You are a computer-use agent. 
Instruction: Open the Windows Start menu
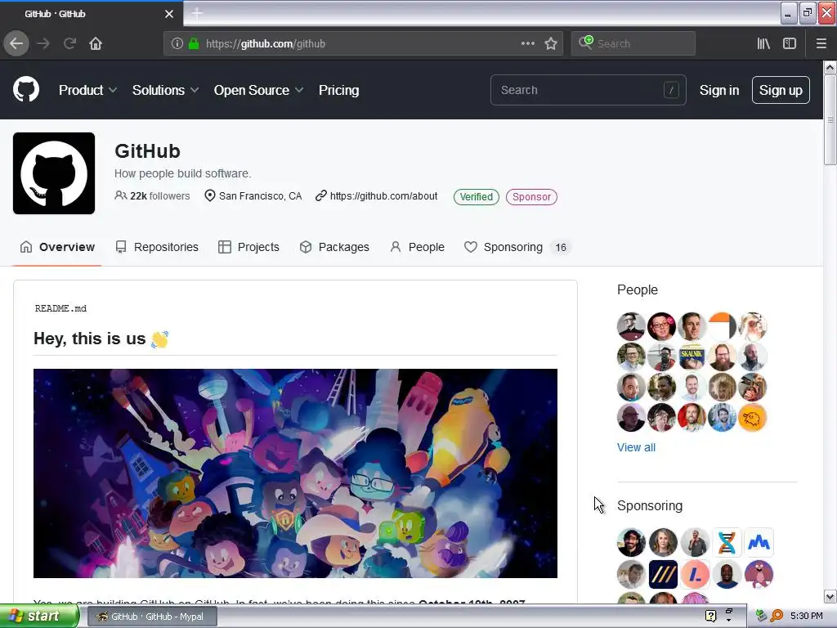38,616
